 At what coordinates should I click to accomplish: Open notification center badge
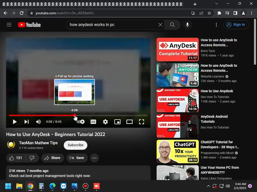pyautogui.click(x=250, y=186)
